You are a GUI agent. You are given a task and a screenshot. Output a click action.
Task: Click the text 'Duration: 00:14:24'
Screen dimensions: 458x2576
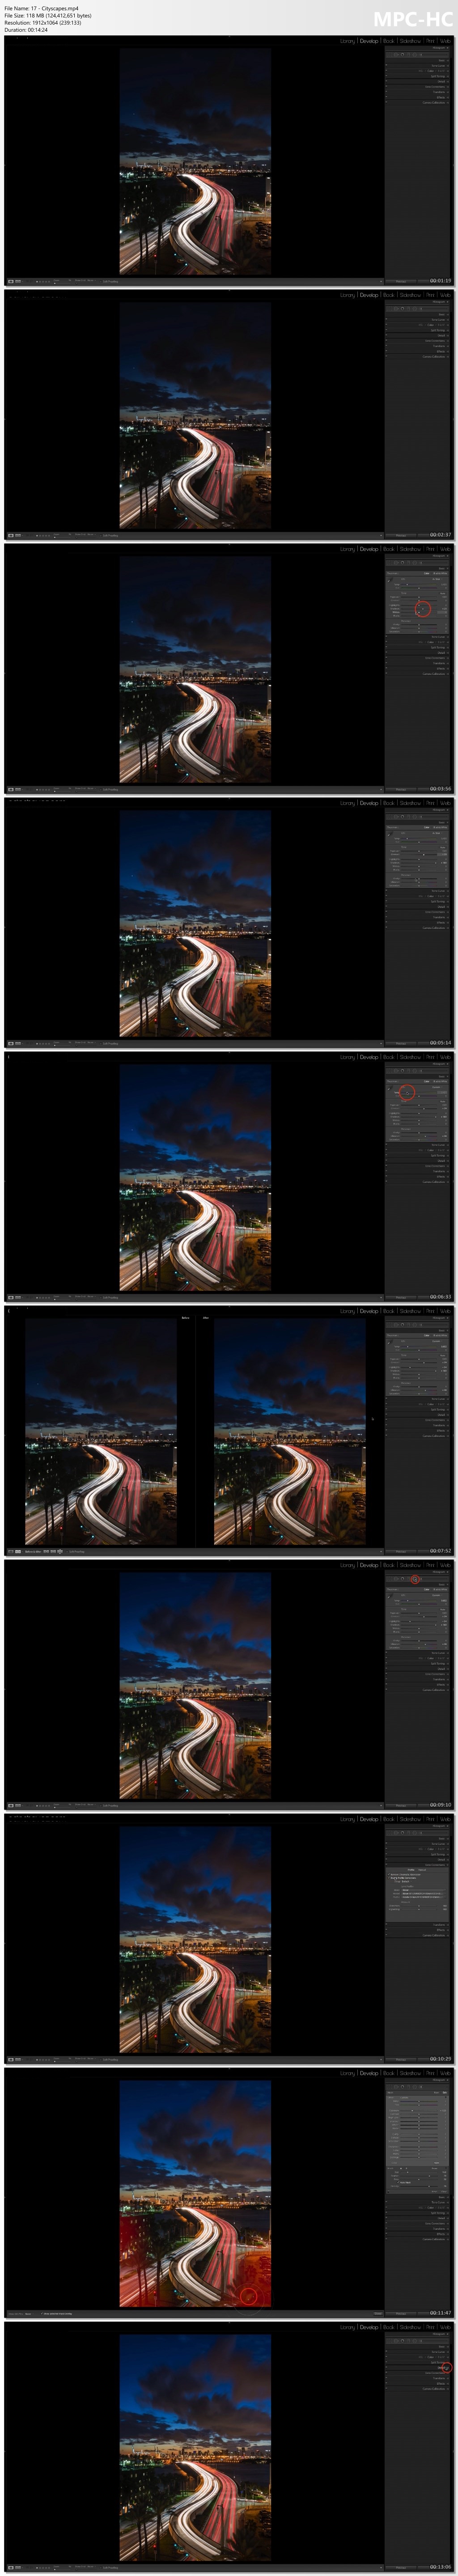[x=26, y=30]
